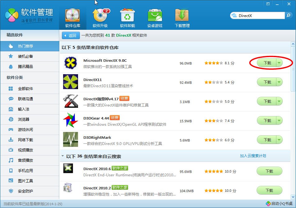This screenshot has height=208, width=296.
Task: Select 腾讯精品 penguin item
Action: 30,66
